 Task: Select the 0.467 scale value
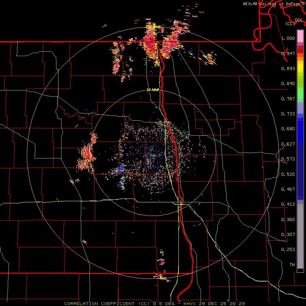288,189
